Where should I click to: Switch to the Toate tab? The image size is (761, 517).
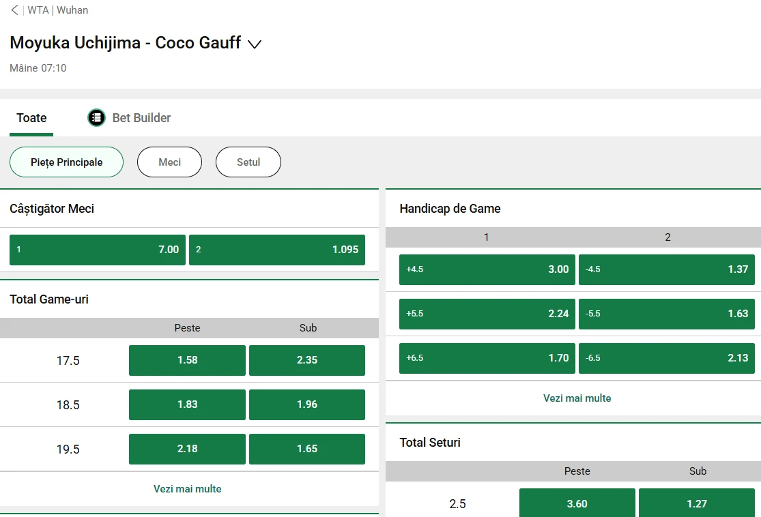click(x=31, y=118)
